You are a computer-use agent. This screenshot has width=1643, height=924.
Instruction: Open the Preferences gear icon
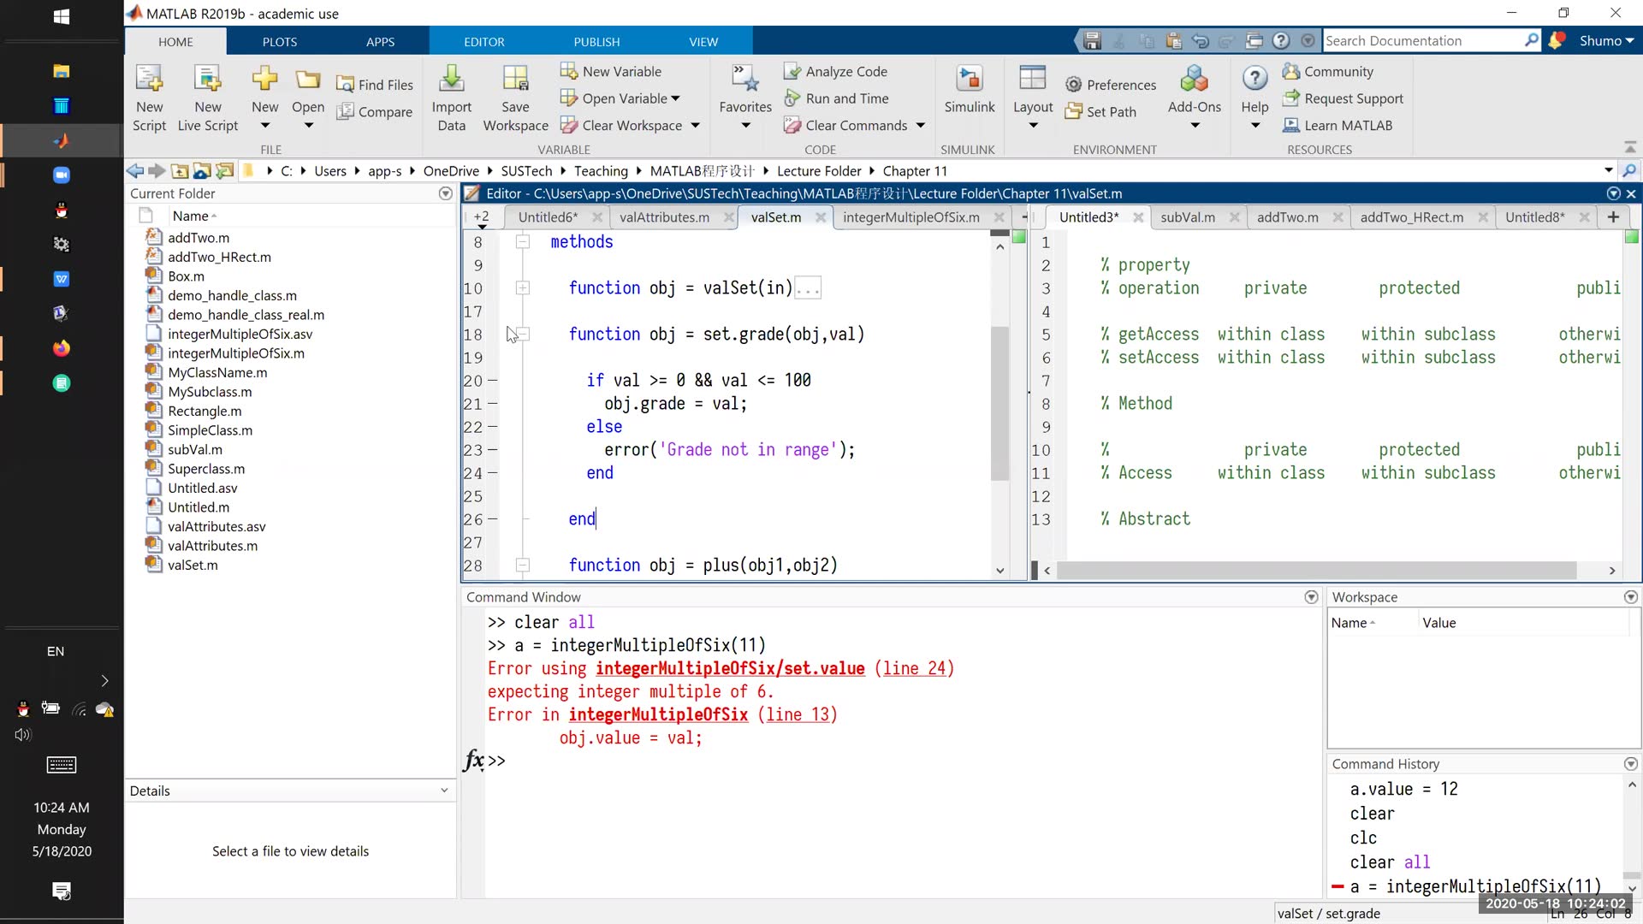tap(1074, 85)
